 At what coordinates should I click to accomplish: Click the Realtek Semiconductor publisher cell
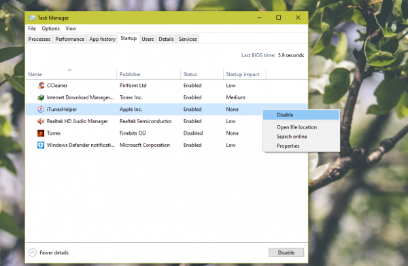(x=146, y=121)
